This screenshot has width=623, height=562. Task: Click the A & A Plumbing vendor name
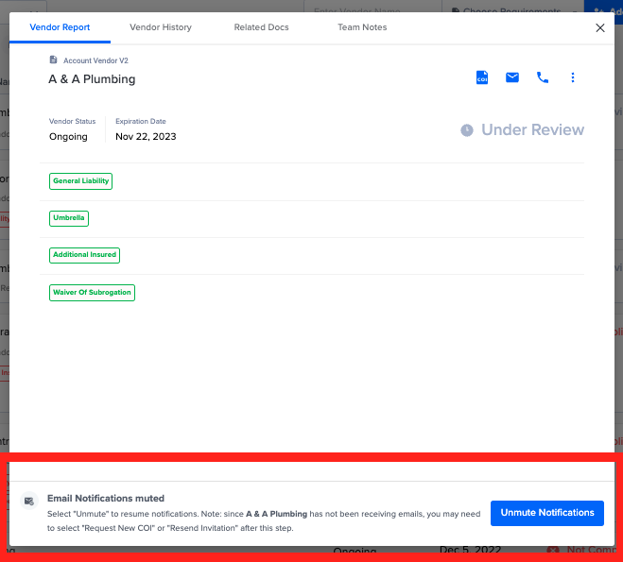click(92, 79)
